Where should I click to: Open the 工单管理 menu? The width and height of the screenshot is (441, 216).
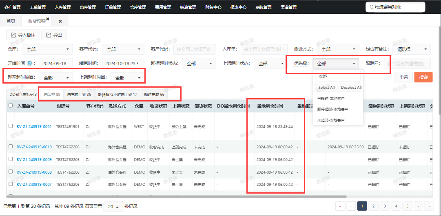coord(38,7)
